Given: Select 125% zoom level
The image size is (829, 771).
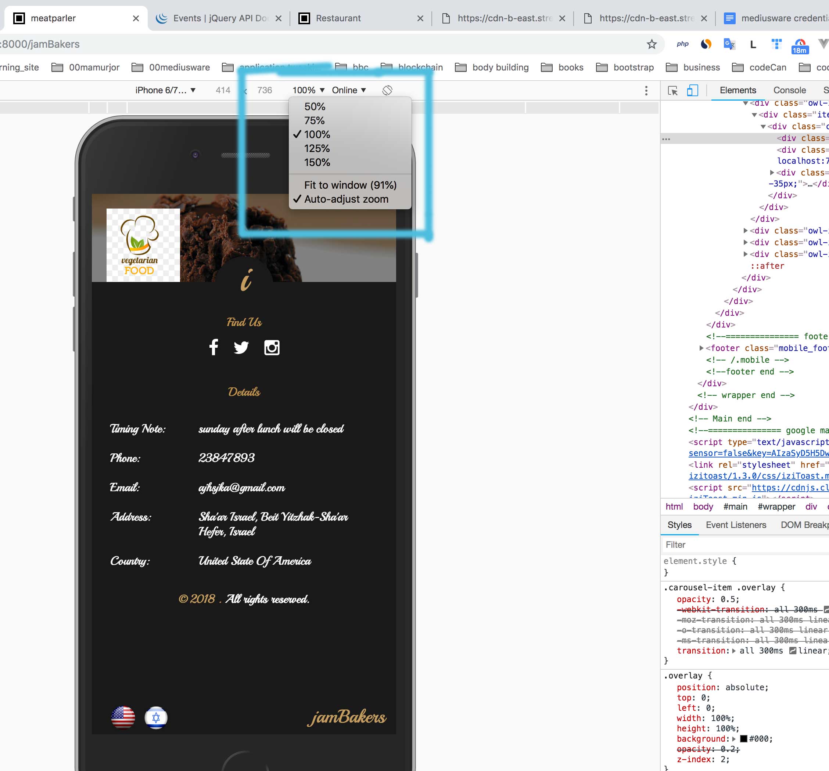Looking at the screenshot, I should coord(350,149).
